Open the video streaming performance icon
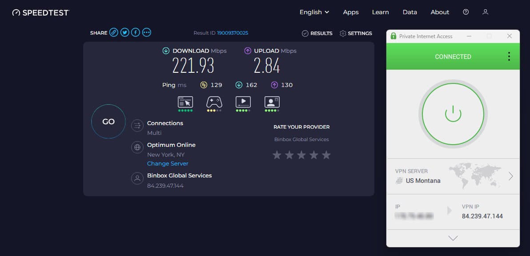This screenshot has height=256, width=530. (x=243, y=103)
